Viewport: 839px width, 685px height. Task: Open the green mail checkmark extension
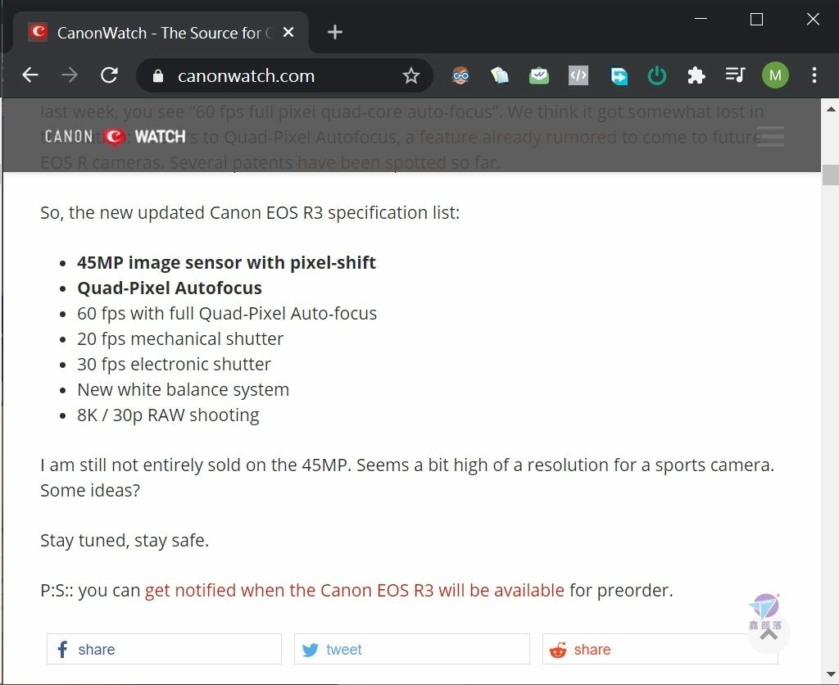539,75
